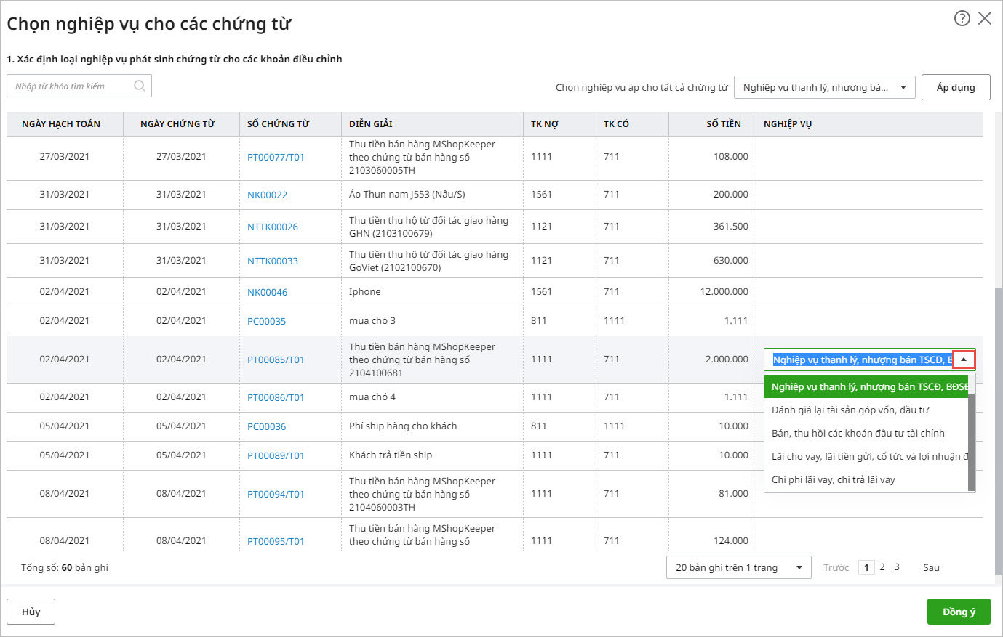Close the dialog with the X icon
Screen dimensions: 1003x637
985,18
